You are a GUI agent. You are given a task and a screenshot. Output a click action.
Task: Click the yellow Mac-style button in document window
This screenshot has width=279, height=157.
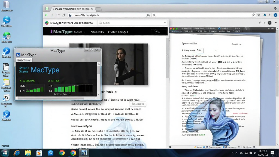174,28
